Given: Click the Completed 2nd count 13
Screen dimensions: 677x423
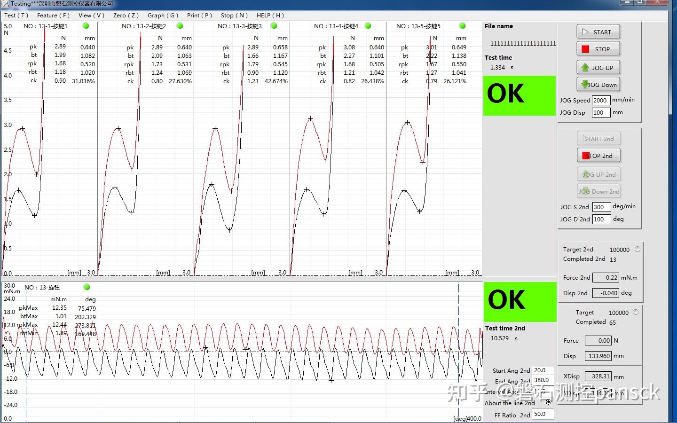Looking at the screenshot, I should [613, 259].
